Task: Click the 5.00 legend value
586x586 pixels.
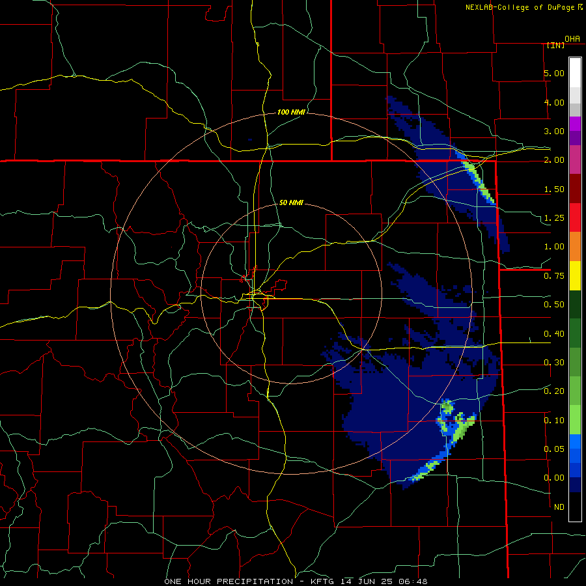Action: point(554,73)
